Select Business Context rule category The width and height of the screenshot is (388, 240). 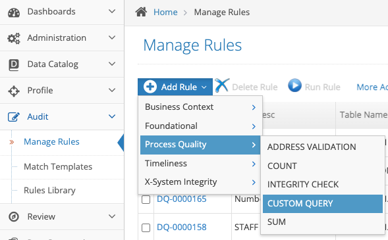pos(200,107)
